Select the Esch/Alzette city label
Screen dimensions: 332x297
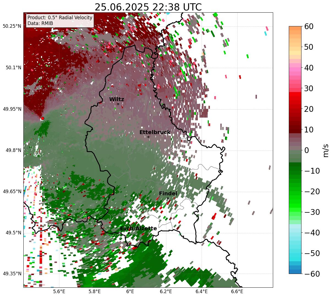(x=138, y=229)
